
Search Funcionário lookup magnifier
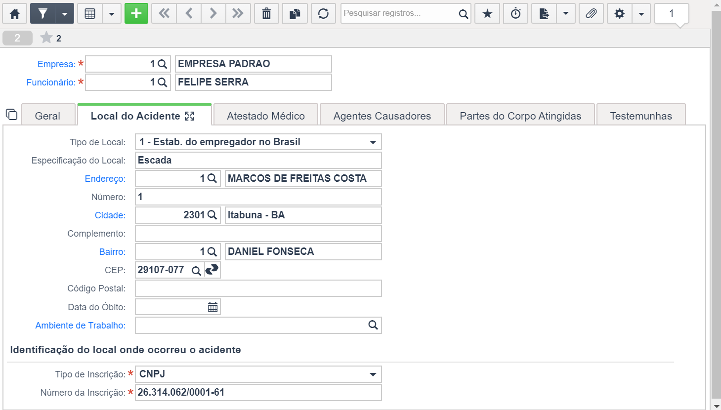click(163, 82)
